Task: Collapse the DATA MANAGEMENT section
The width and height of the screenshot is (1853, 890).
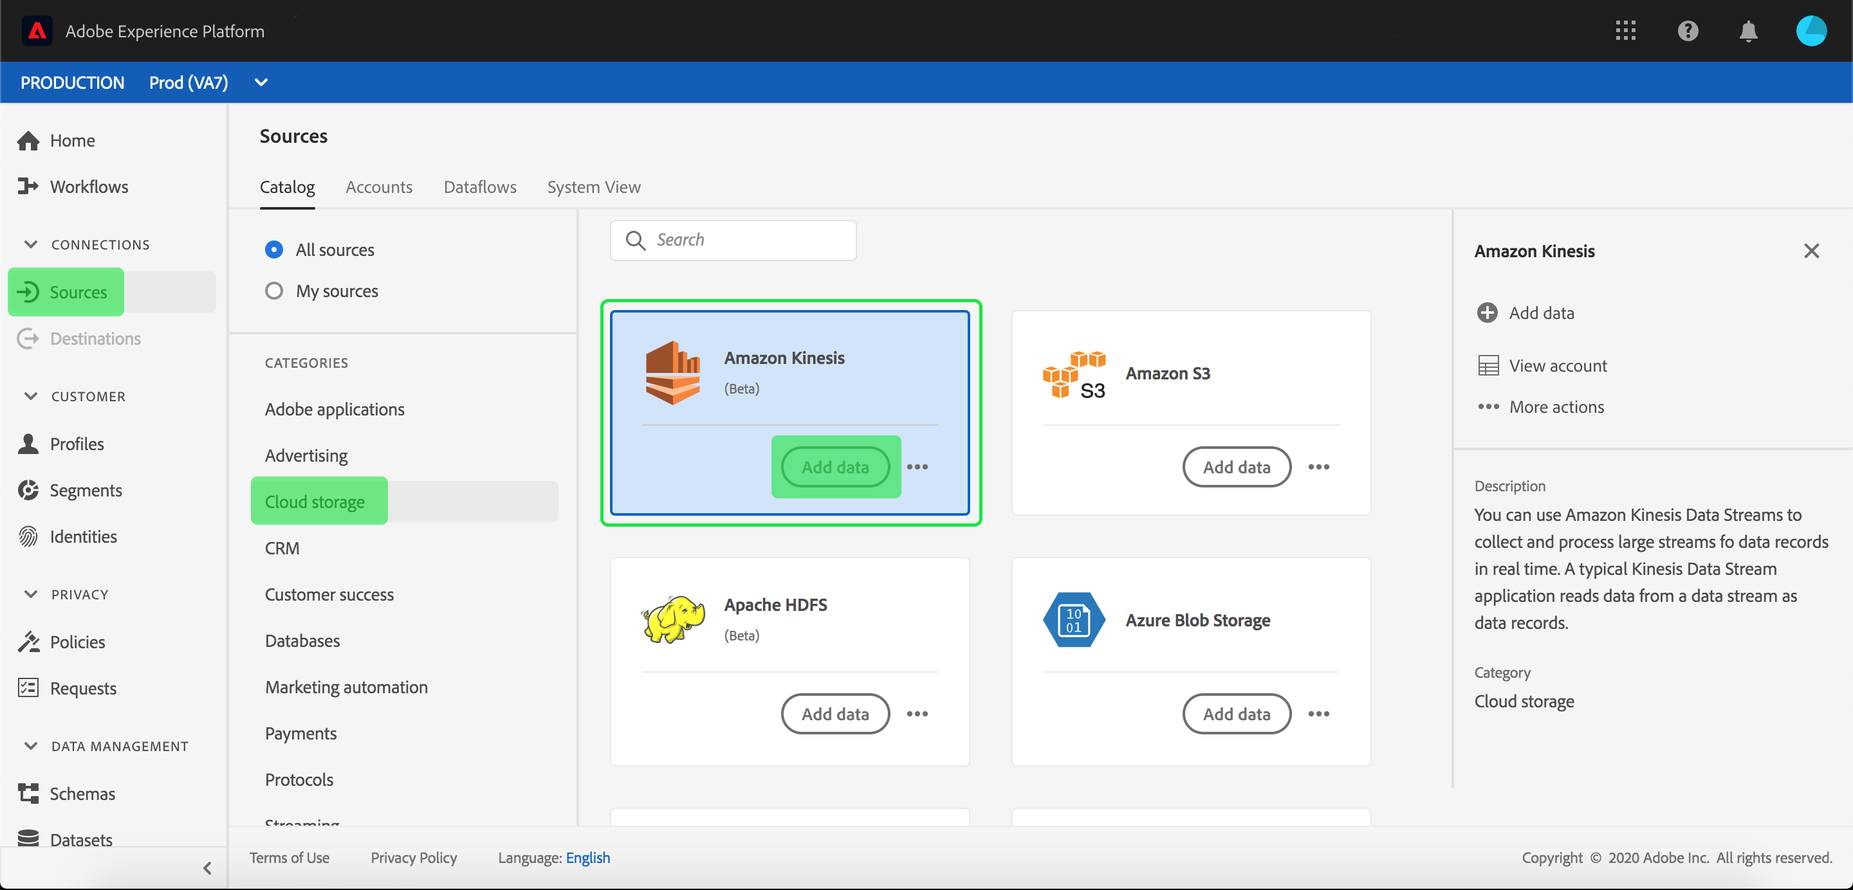Action: click(30, 745)
